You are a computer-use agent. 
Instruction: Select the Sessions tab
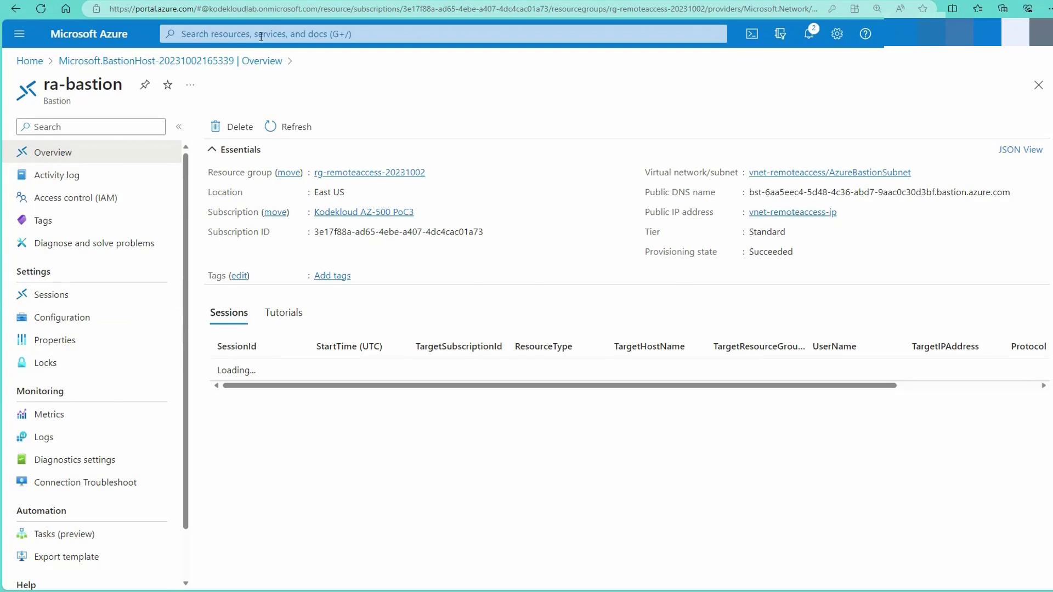click(x=229, y=312)
